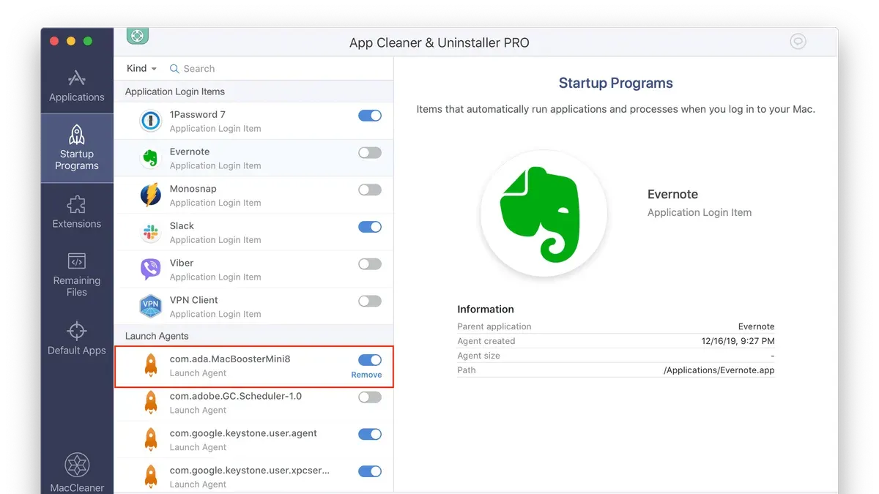Click the Application Login Items header

coord(175,91)
